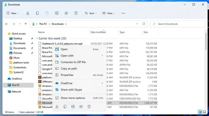Click Copy icon at the bottom of the context menu
This screenshot has width=209, height=116.
[x=65, y=106]
